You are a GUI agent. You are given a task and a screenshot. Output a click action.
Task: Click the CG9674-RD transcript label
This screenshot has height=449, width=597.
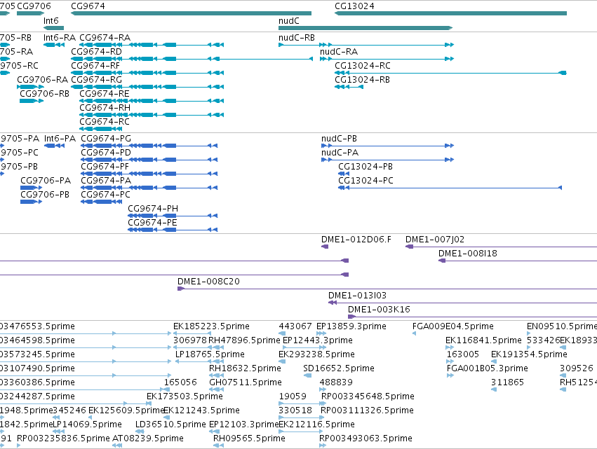coord(96,52)
